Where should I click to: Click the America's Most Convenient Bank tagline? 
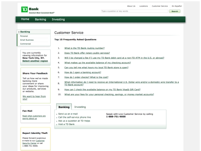42,13
